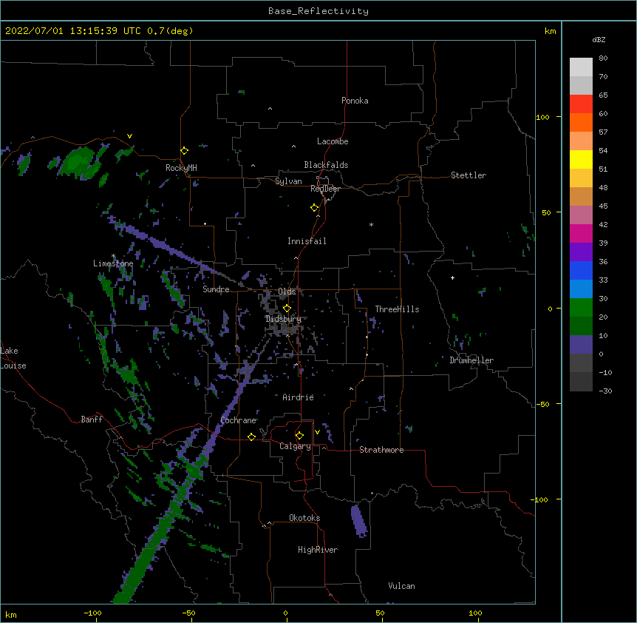Screen dimensions: 637x623
Task: Click the white plus marker north of Drumheller
Action: point(452,277)
